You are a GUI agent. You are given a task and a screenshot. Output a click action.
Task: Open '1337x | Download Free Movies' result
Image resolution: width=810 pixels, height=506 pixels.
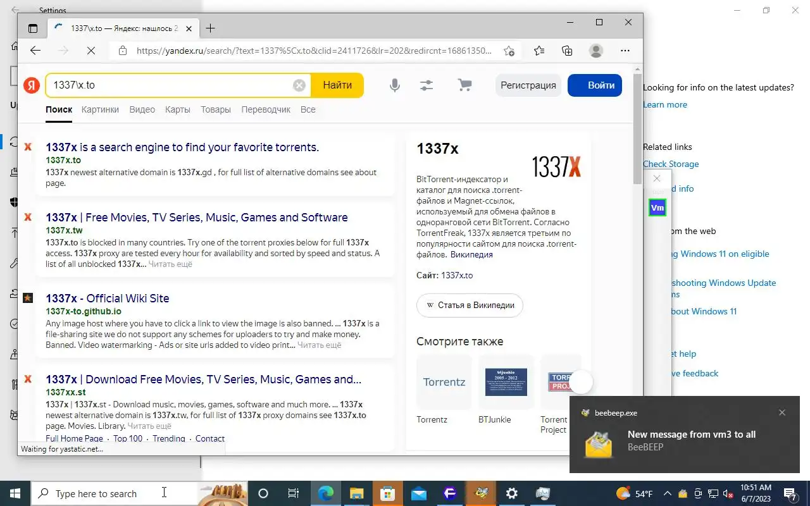(x=204, y=379)
